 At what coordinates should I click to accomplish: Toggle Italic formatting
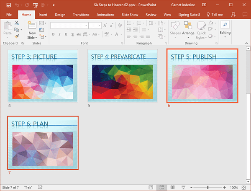[59, 34]
